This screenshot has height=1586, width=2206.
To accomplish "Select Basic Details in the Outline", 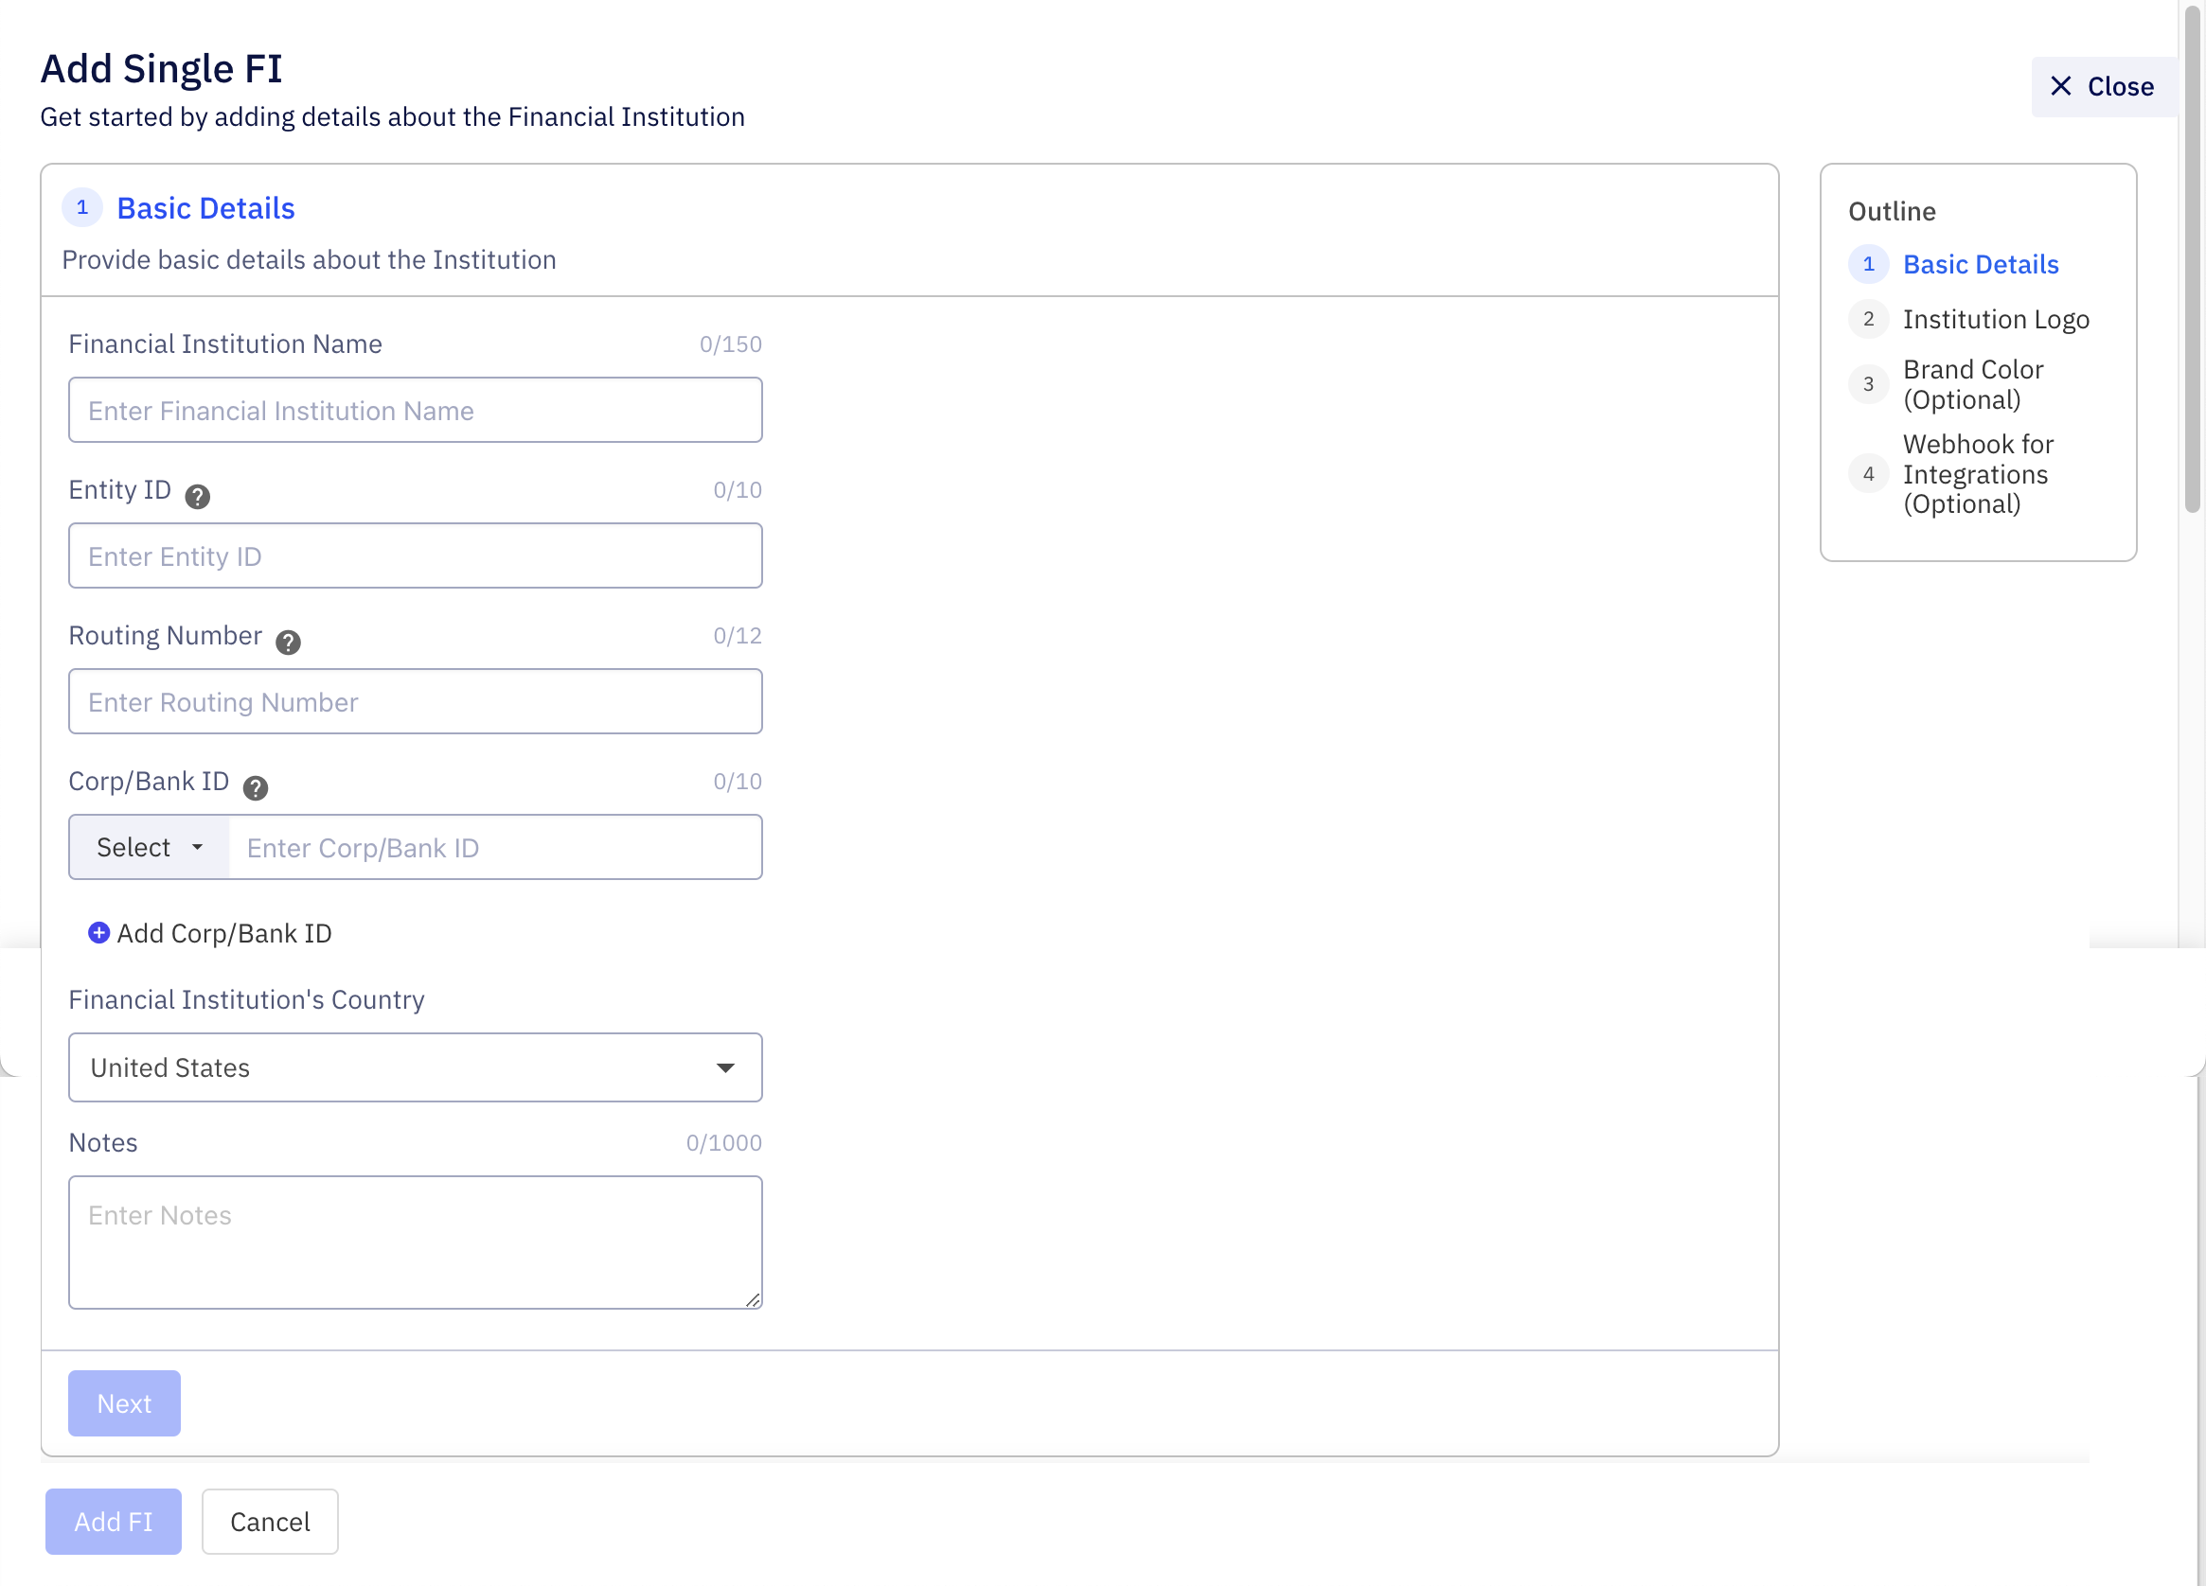I will coord(1981,263).
